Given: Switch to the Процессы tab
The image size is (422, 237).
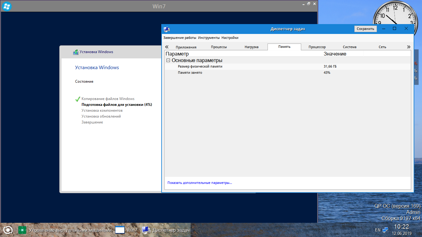Looking at the screenshot, I should (x=219, y=47).
